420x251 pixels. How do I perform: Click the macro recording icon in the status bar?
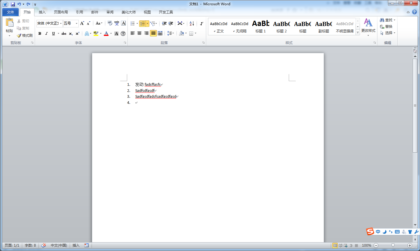[87, 245]
